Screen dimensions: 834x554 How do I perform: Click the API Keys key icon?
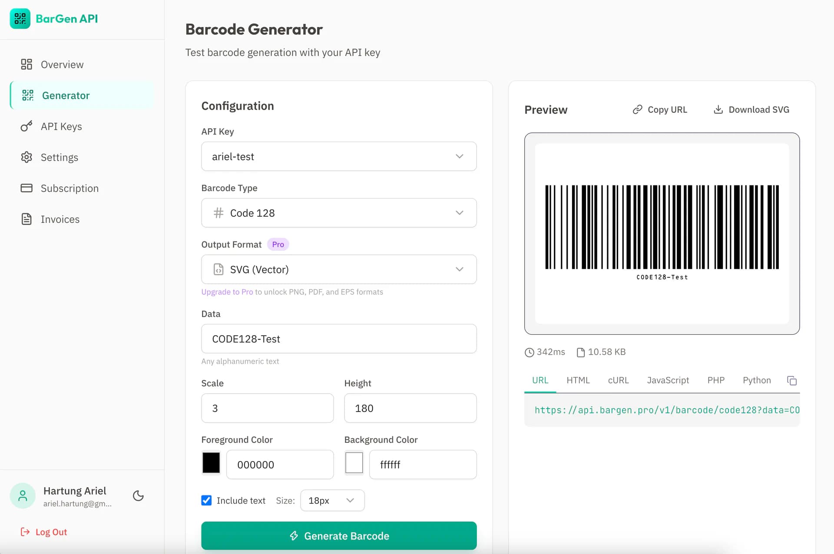(26, 126)
